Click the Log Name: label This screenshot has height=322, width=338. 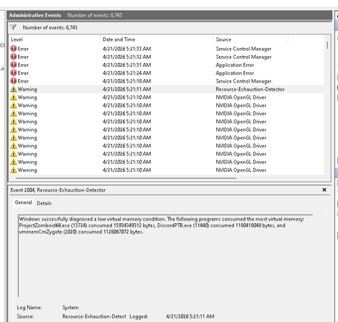coord(29,308)
